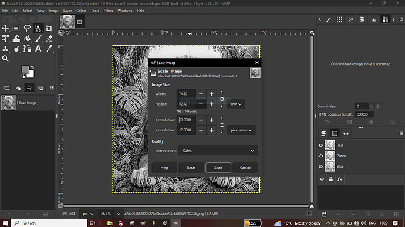Image resolution: width=405 pixels, height=227 pixels.
Task: Open the Filters menu
Action: (108, 11)
